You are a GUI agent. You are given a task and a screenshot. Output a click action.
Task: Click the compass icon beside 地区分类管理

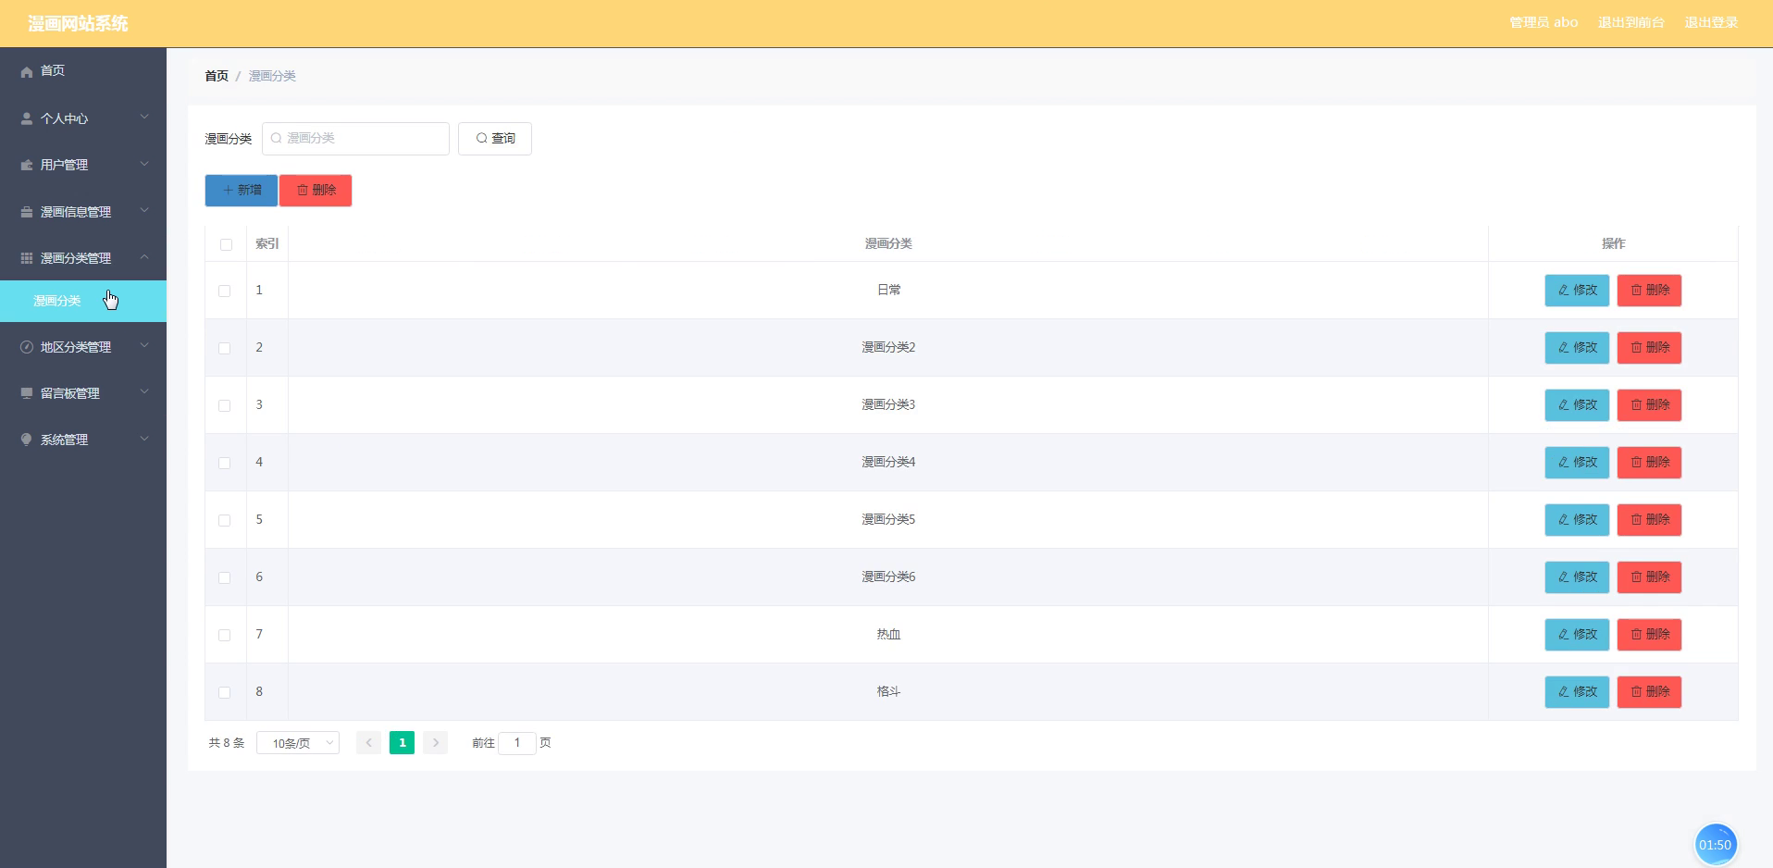27,347
